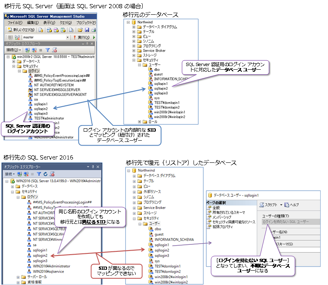Open the dropdown arrow next to スクリプト
Image resolution: width=328 pixels, height=285 pixels.
click(x=281, y=205)
